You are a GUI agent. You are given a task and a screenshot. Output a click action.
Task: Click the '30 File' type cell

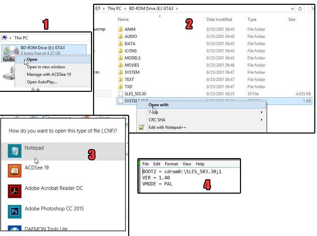(253, 94)
